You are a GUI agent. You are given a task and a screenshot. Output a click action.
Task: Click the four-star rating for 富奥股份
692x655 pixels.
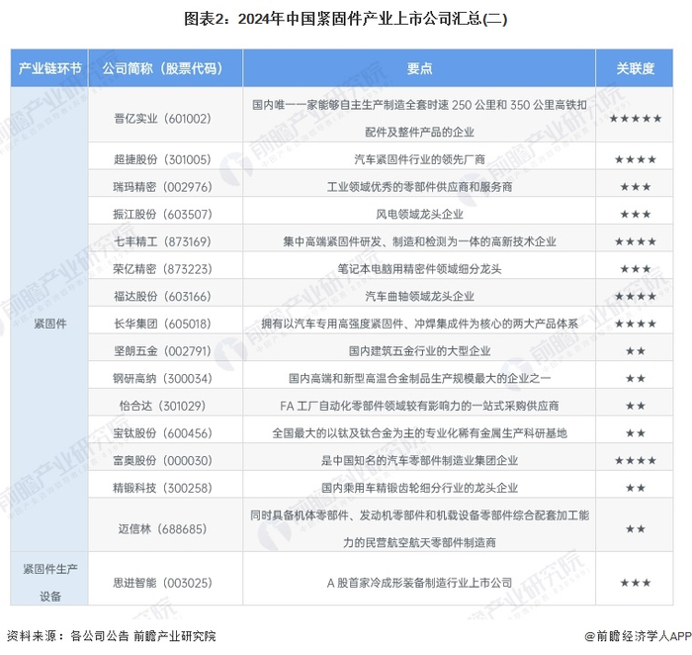(635, 461)
